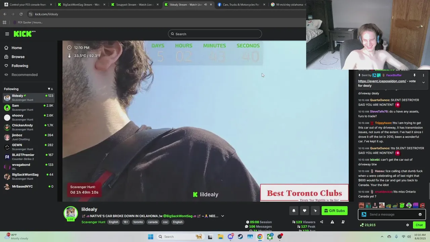Click the FEX Quoter bookmark
The width and height of the screenshot is (430, 242).
click(x=28, y=22)
